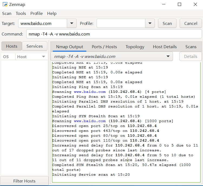Click 'Discovered open port 80/tcp' line
The height and width of the screenshot is (186, 203).
(x=104, y=136)
